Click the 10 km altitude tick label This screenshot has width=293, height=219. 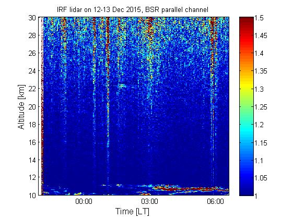click(32, 196)
